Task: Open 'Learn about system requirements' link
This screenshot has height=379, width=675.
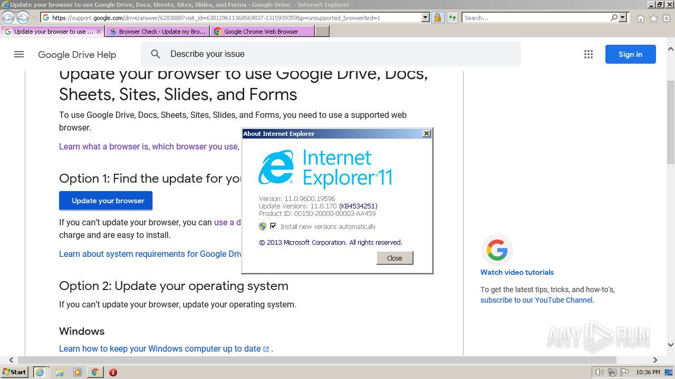Action: [150, 254]
